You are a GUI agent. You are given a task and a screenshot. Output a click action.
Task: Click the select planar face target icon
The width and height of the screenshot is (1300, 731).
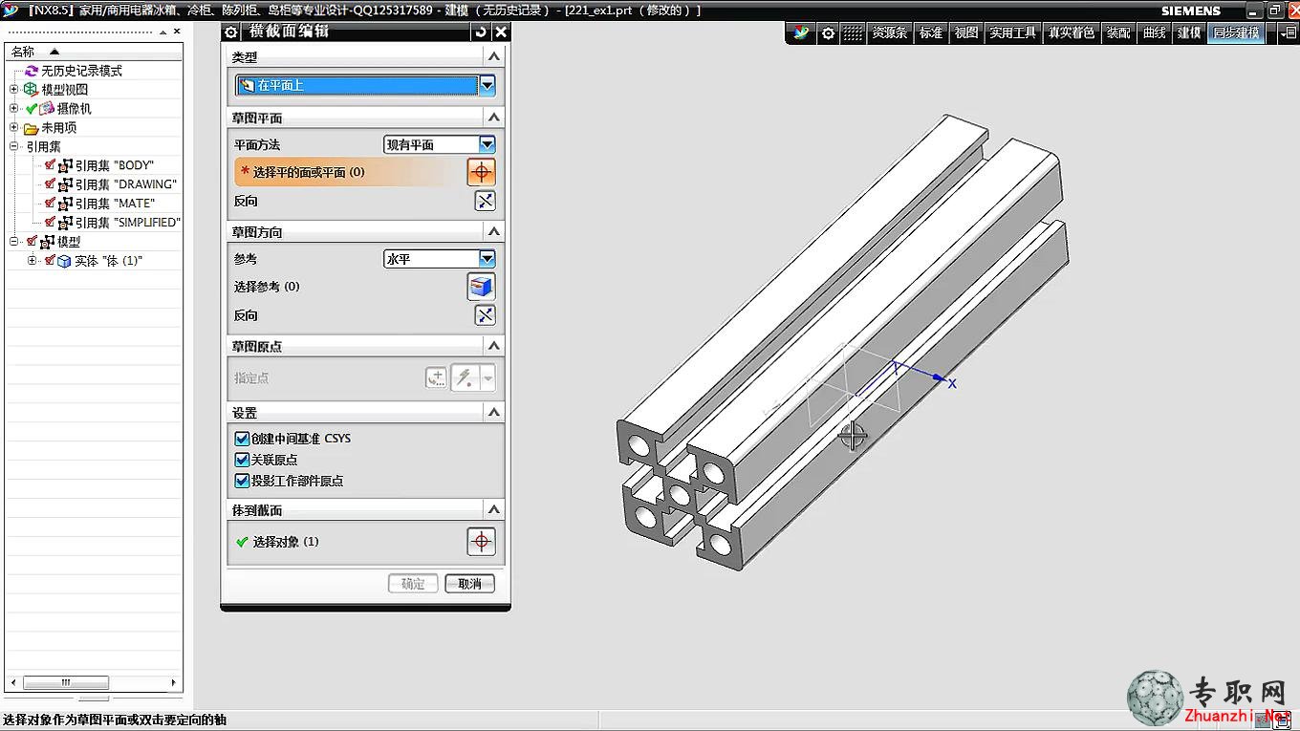point(482,172)
